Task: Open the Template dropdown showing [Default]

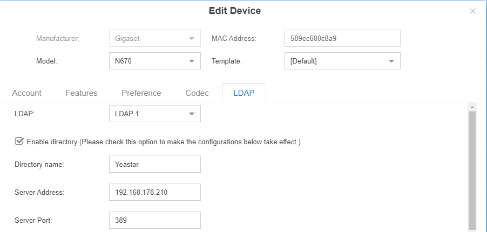Action: 342,61
